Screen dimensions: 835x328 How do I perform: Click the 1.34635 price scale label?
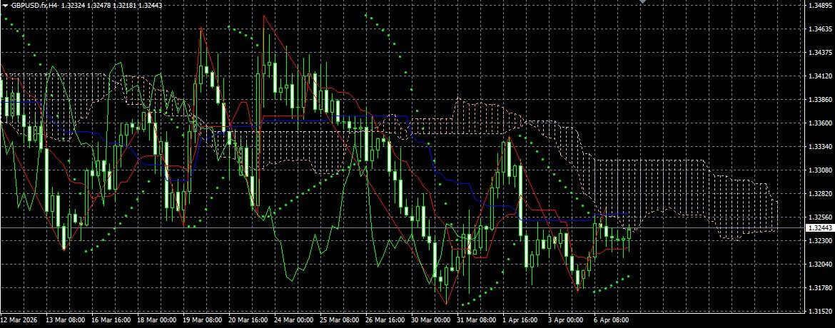pos(820,29)
